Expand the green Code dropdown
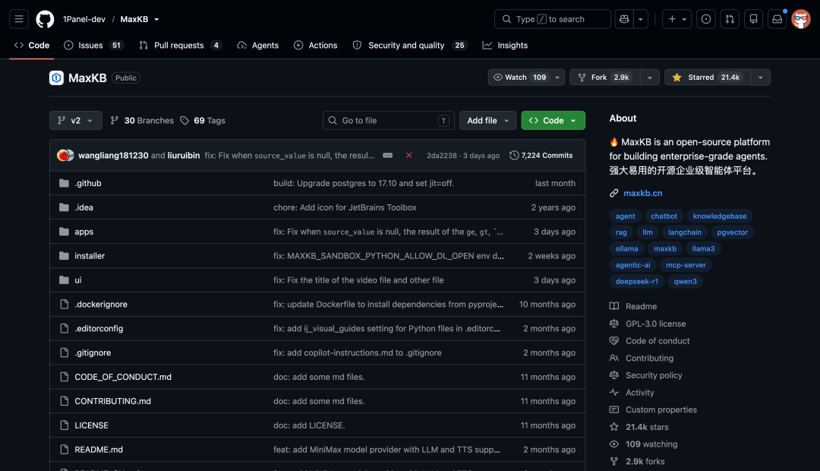This screenshot has height=471, width=820. [553, 120]
